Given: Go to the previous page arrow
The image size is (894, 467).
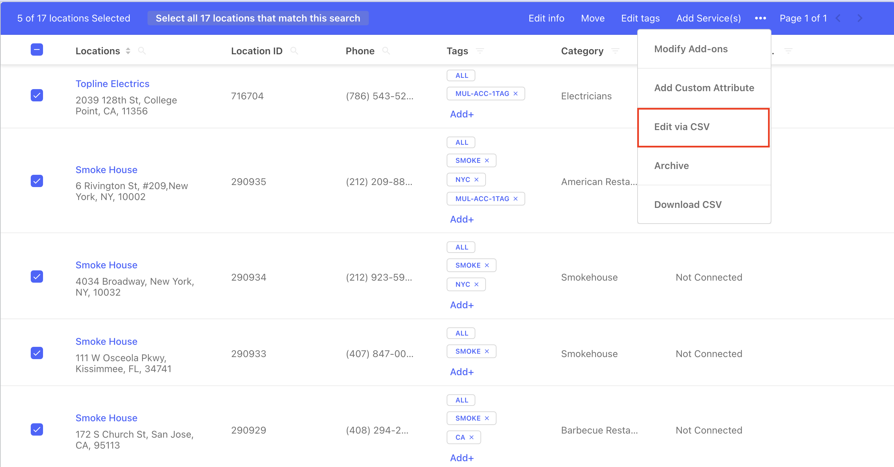Looking at the screenshot, I should 838,18.
